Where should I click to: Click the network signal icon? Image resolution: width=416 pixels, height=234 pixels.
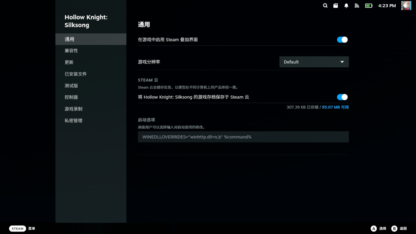[x=357, y=6]
